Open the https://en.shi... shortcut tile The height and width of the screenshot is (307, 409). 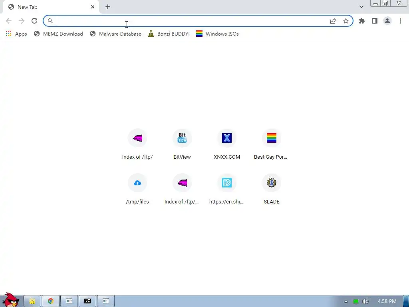[227, 189]
